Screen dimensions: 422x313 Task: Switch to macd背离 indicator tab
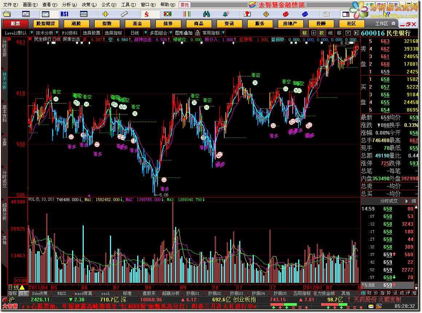point(83,293)
